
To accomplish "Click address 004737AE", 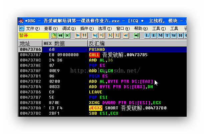I will 30,66.
